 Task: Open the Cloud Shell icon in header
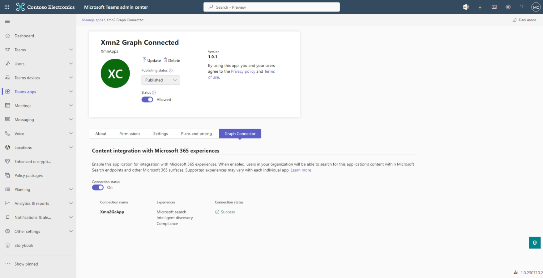494,7
